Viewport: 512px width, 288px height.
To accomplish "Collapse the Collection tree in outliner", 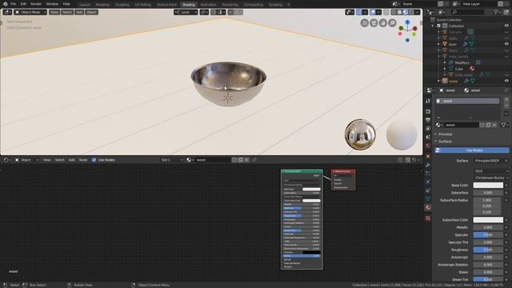I will click(433, 26).
